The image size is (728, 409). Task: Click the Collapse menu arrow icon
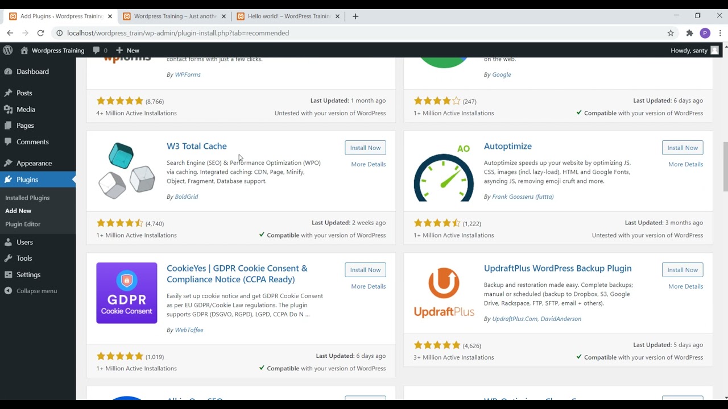coord(8,291)
